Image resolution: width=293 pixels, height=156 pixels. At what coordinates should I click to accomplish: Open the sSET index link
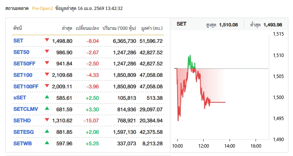(x=19, y=98)
